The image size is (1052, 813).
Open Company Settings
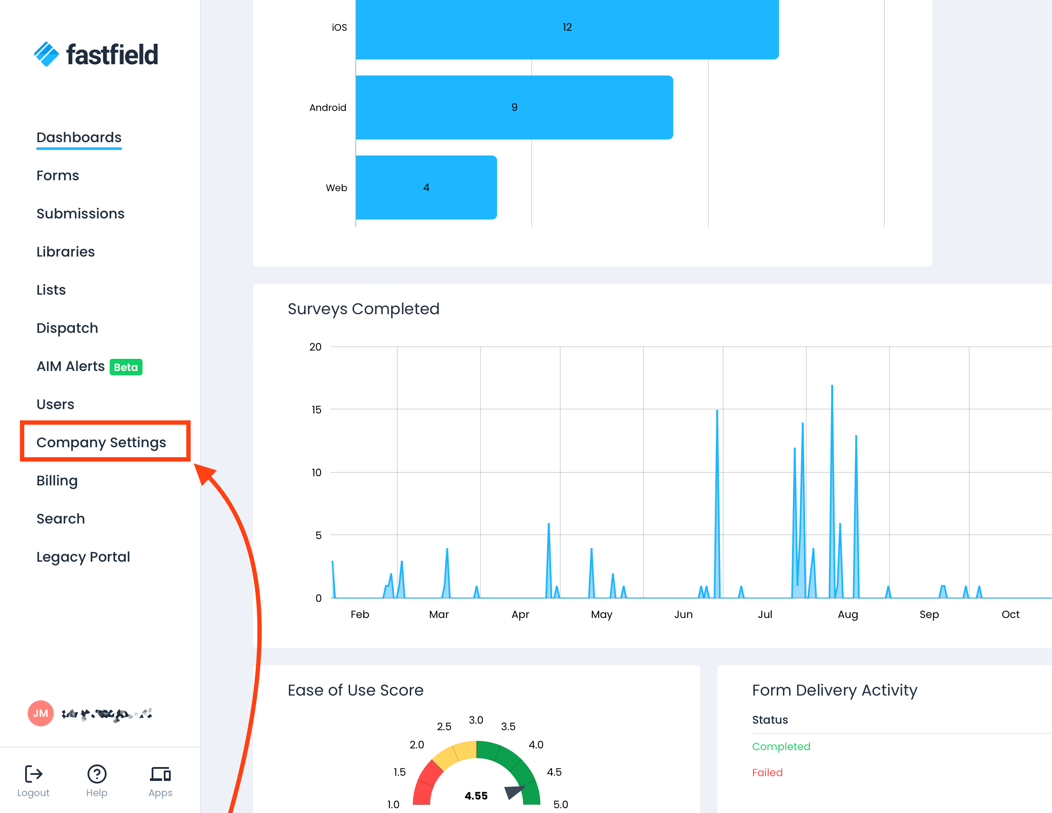coord(101,442)
